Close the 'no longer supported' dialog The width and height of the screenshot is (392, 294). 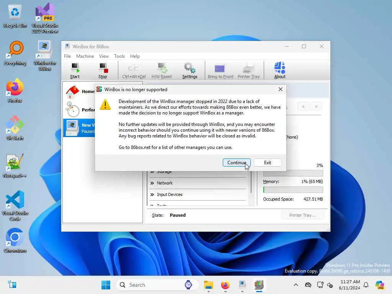(x=281, y=89)
